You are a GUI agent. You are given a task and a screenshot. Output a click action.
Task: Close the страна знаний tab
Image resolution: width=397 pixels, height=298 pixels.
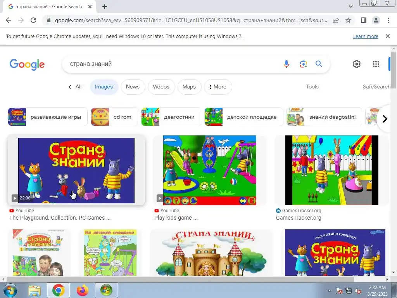[90, 7]
